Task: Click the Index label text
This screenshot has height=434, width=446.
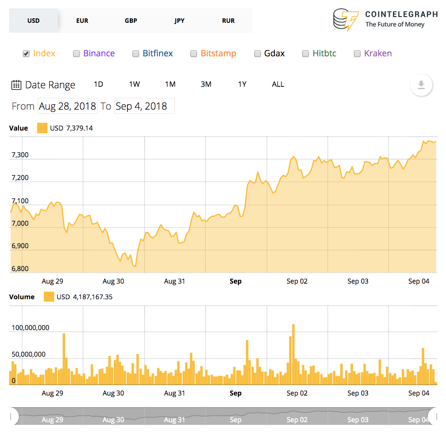Action: (x=44, y=53)
